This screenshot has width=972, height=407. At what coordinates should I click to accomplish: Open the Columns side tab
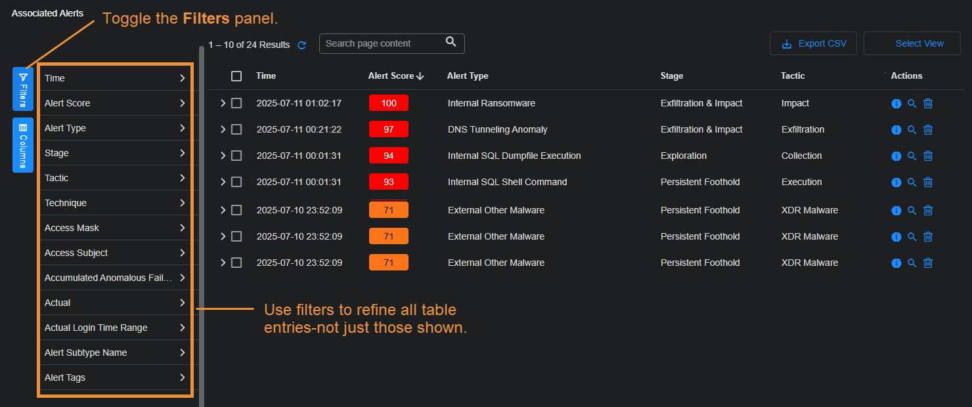[x=23, y=144]
